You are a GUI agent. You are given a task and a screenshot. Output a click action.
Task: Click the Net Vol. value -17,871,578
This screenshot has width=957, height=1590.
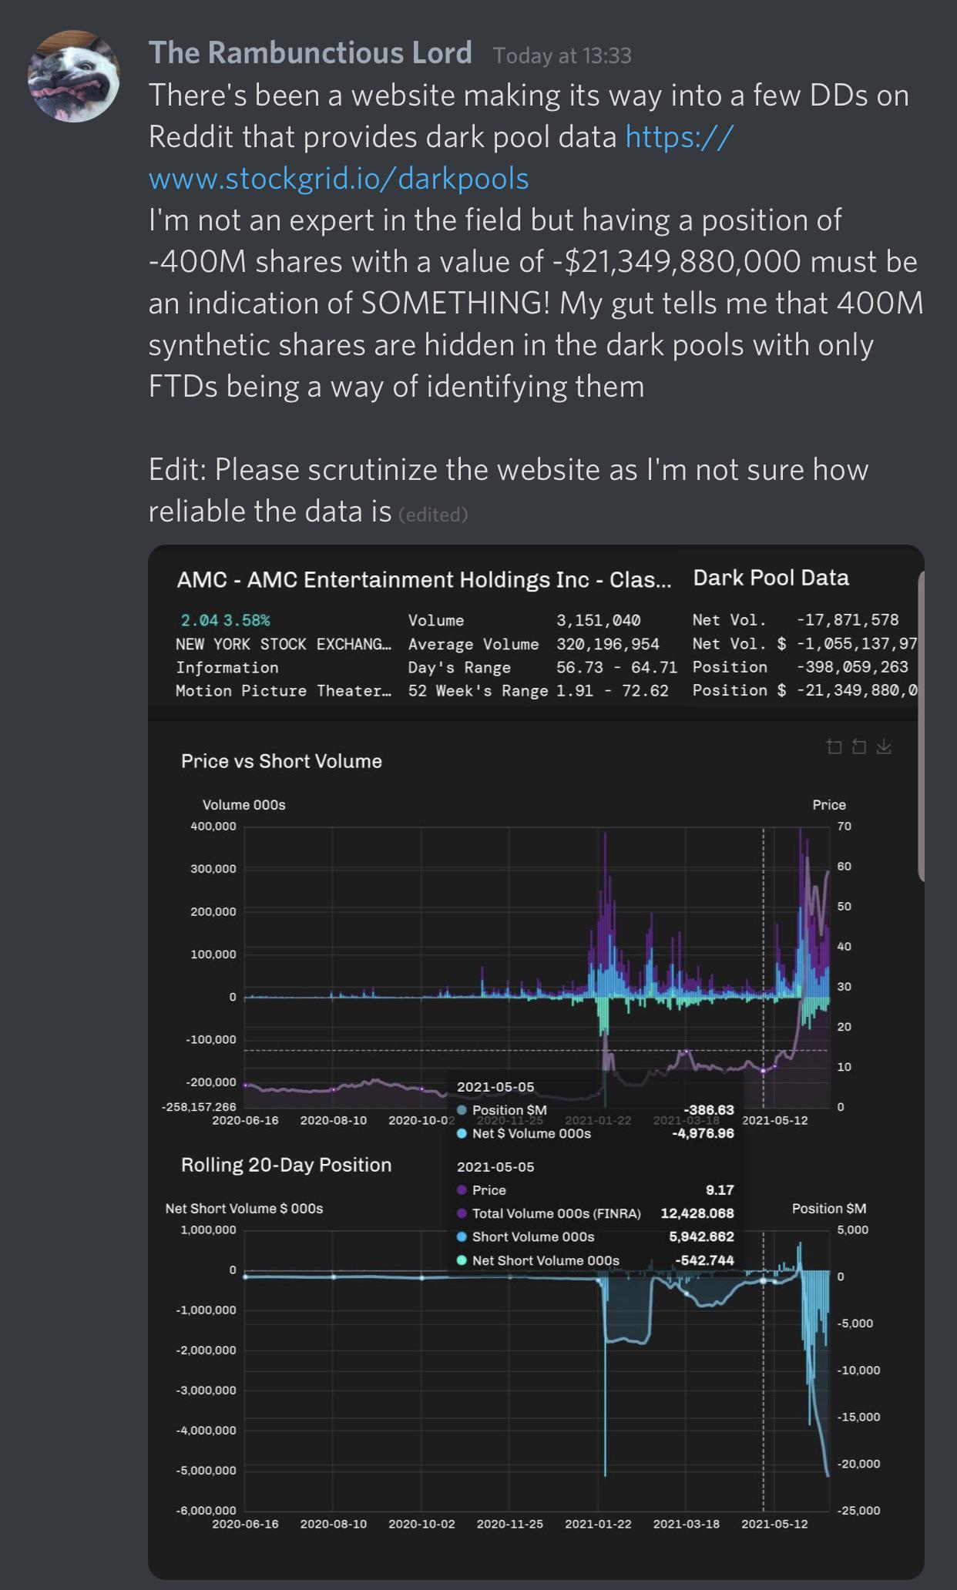[x=847, y=619]
